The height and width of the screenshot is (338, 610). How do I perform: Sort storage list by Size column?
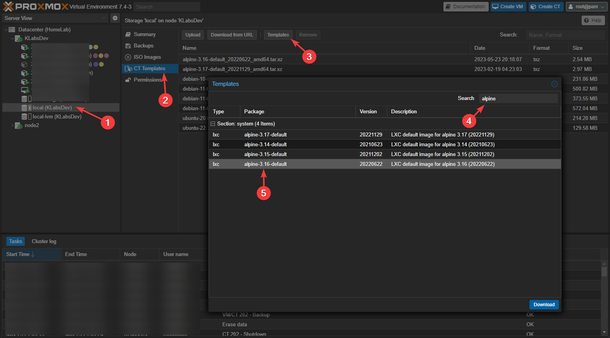click(588, 48)
